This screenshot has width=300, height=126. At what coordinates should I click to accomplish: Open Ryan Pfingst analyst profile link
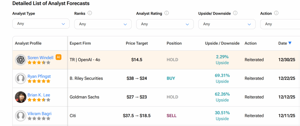[39, 76]
